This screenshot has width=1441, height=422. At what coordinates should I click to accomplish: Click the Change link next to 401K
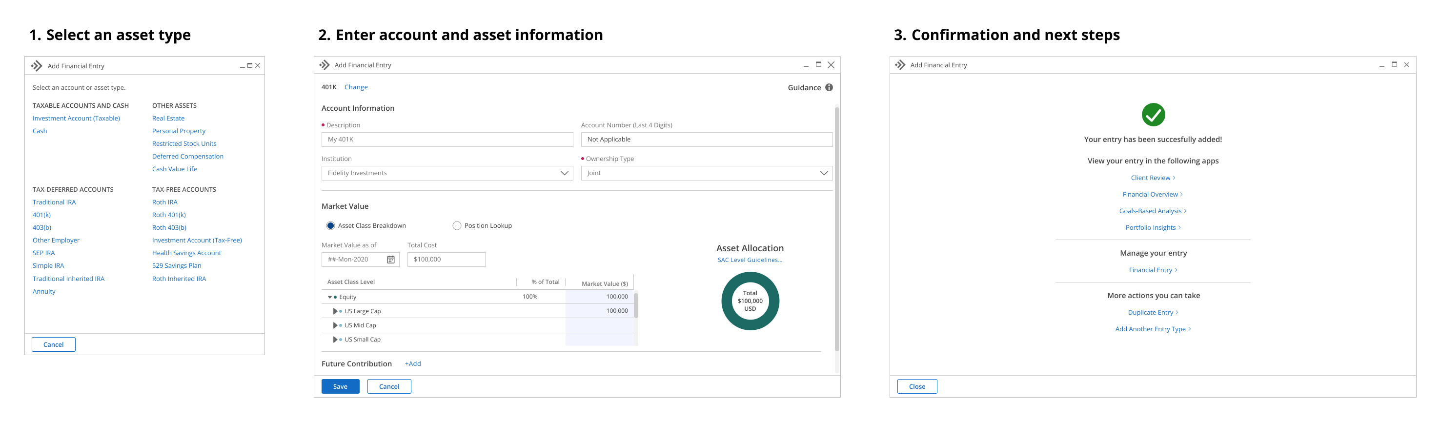click(x=356, y=87)
